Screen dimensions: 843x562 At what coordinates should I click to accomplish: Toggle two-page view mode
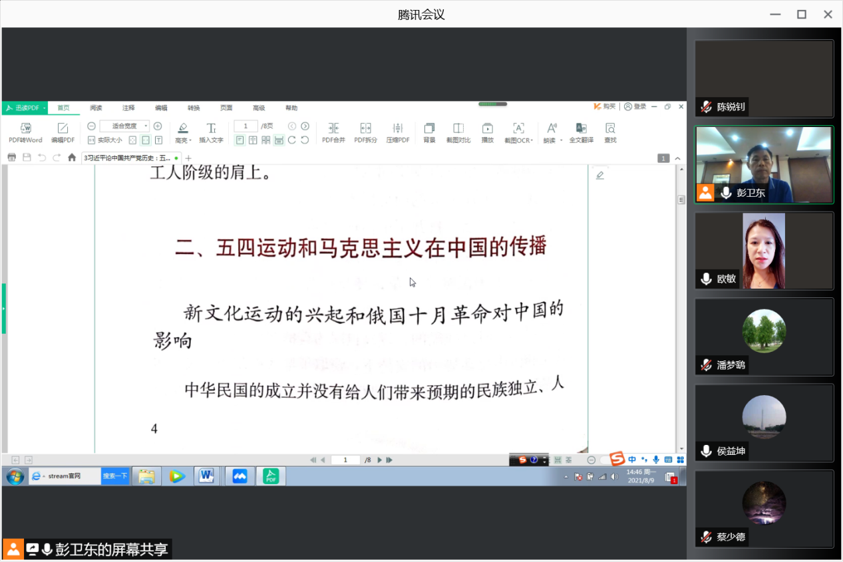pyautogui.click(x=253, y=140)
